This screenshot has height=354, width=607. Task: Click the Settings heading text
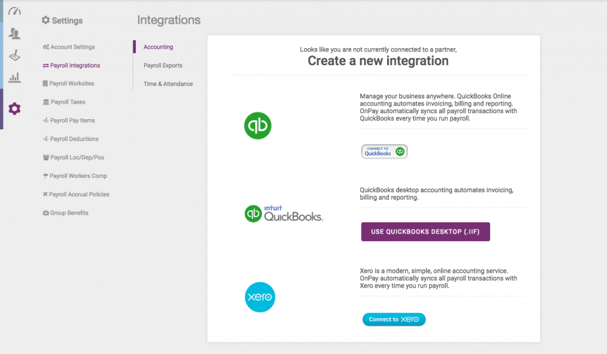tap(67, 21)
